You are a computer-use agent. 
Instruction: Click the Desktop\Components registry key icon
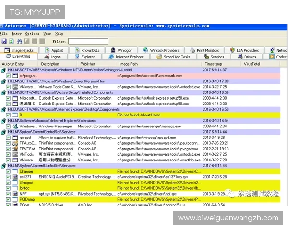click(3, 110)
